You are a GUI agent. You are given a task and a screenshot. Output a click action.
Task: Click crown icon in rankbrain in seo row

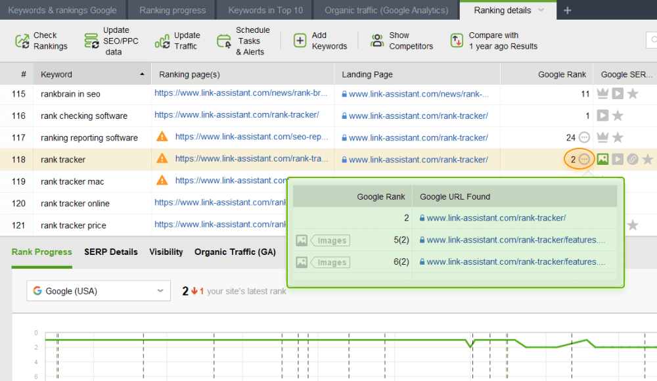[x=602, y=94]
